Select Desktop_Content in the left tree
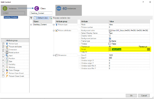The height and width of the screenshot is (99, 154). click(x=11, y=17)
